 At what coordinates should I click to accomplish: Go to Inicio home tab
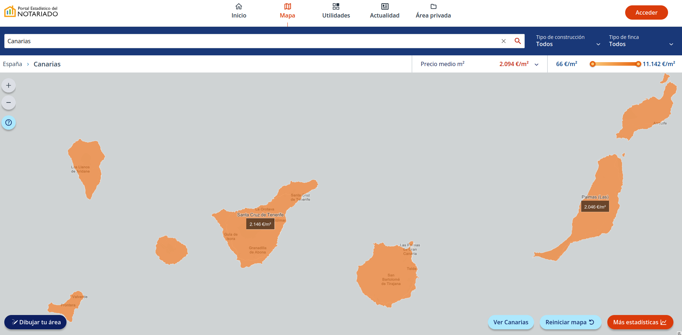[239, 11]
